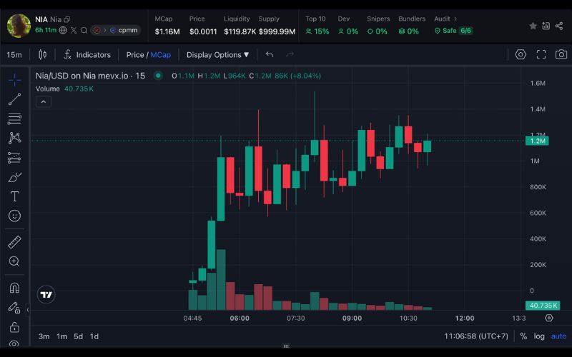Open chart settings hexagon icon
The height and width of the screenshot is (357, 572).
click(521, 55)
